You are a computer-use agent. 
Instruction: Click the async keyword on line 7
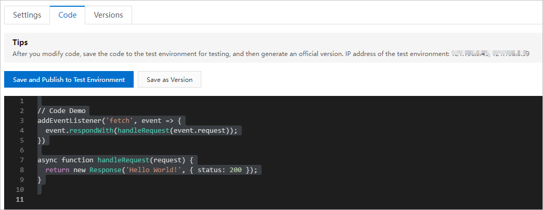point(47,160)
